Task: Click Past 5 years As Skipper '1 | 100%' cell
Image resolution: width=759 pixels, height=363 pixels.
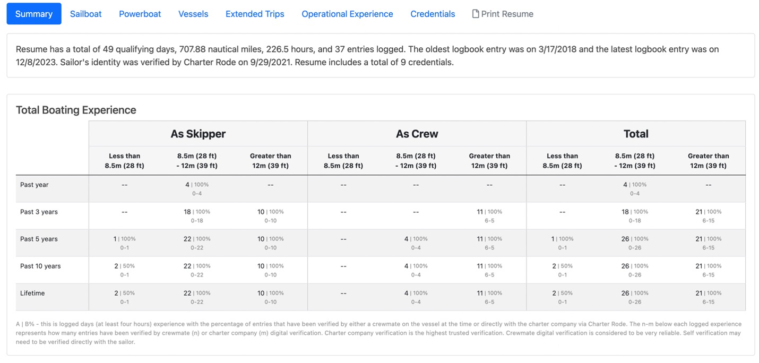Action: pos(125,243)
